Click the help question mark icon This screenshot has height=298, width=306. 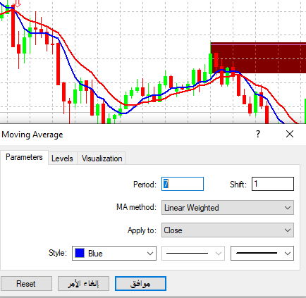(x=258, y=134)
